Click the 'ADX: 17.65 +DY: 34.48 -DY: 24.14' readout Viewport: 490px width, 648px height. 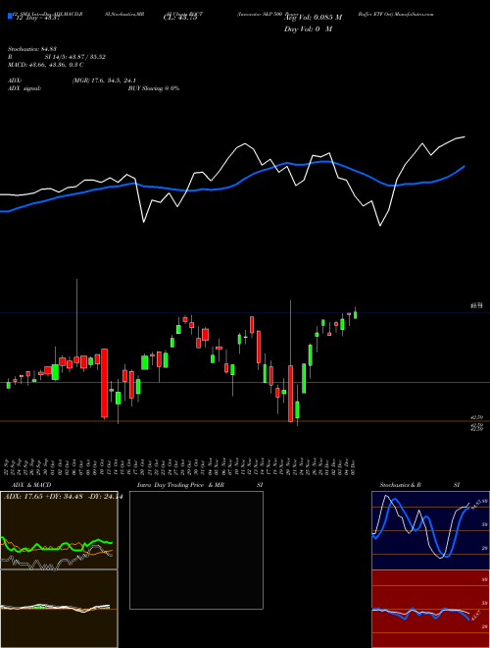point(62,497)
